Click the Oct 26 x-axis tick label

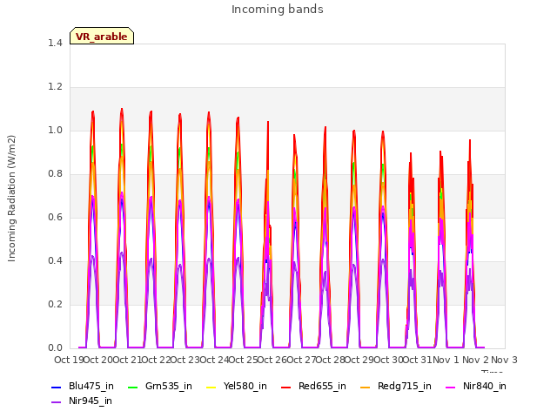coord(272,360)
